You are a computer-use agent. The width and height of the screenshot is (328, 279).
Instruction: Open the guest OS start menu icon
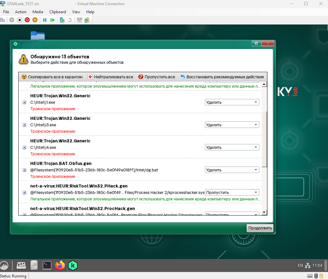coord(4,265)
